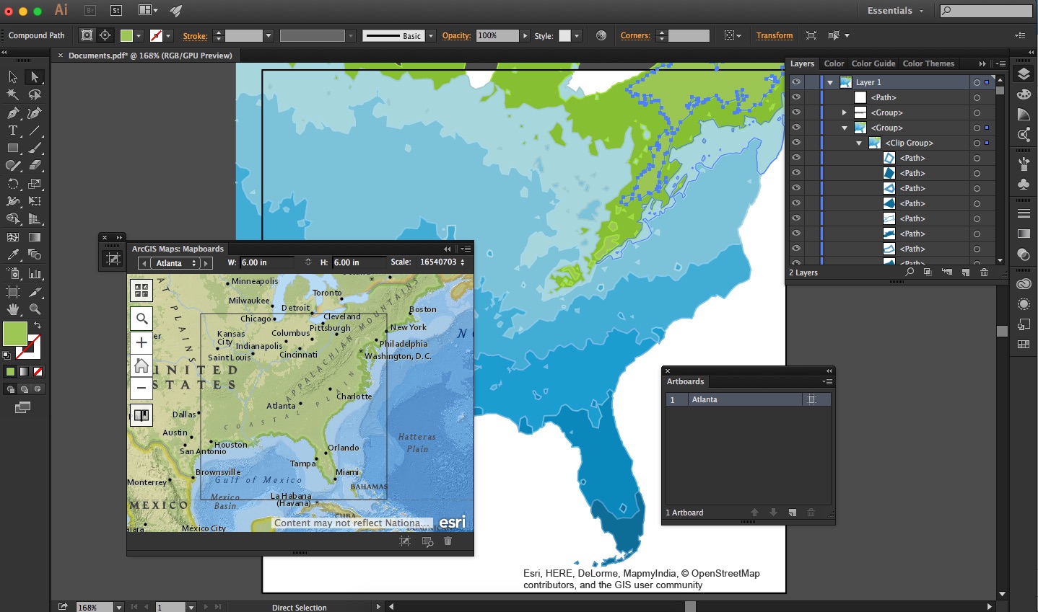Select the Rotate tool
The height and width of the screenshot is (612, 1038).
(13, 183)
